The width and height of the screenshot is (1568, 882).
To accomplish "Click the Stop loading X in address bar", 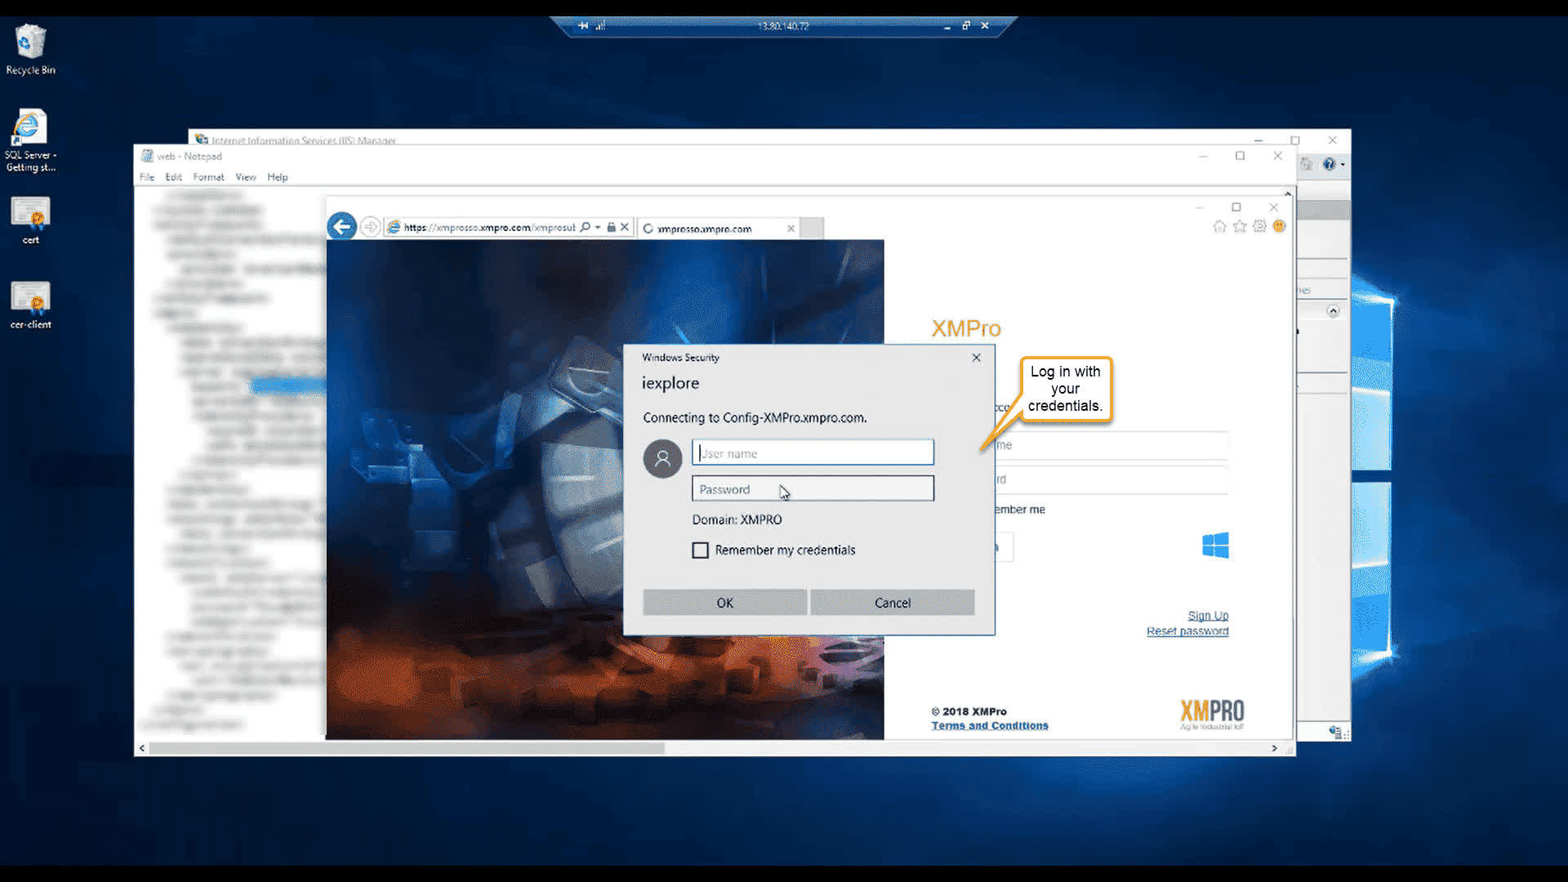I will [x=625, y=227].
